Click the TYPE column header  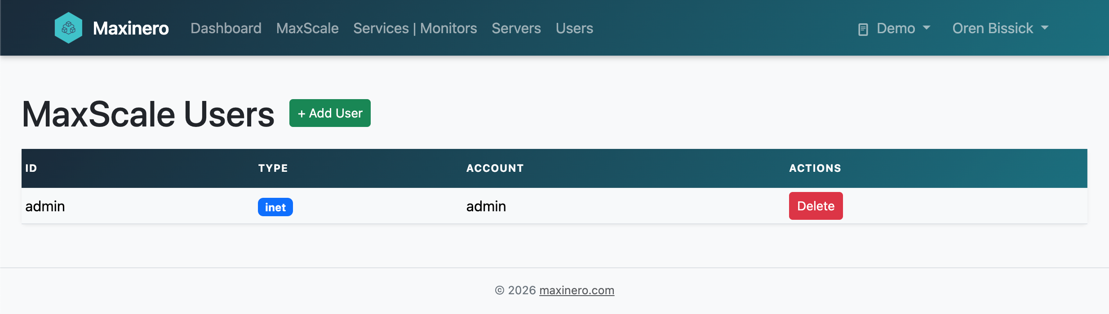(x=273, y=168)
